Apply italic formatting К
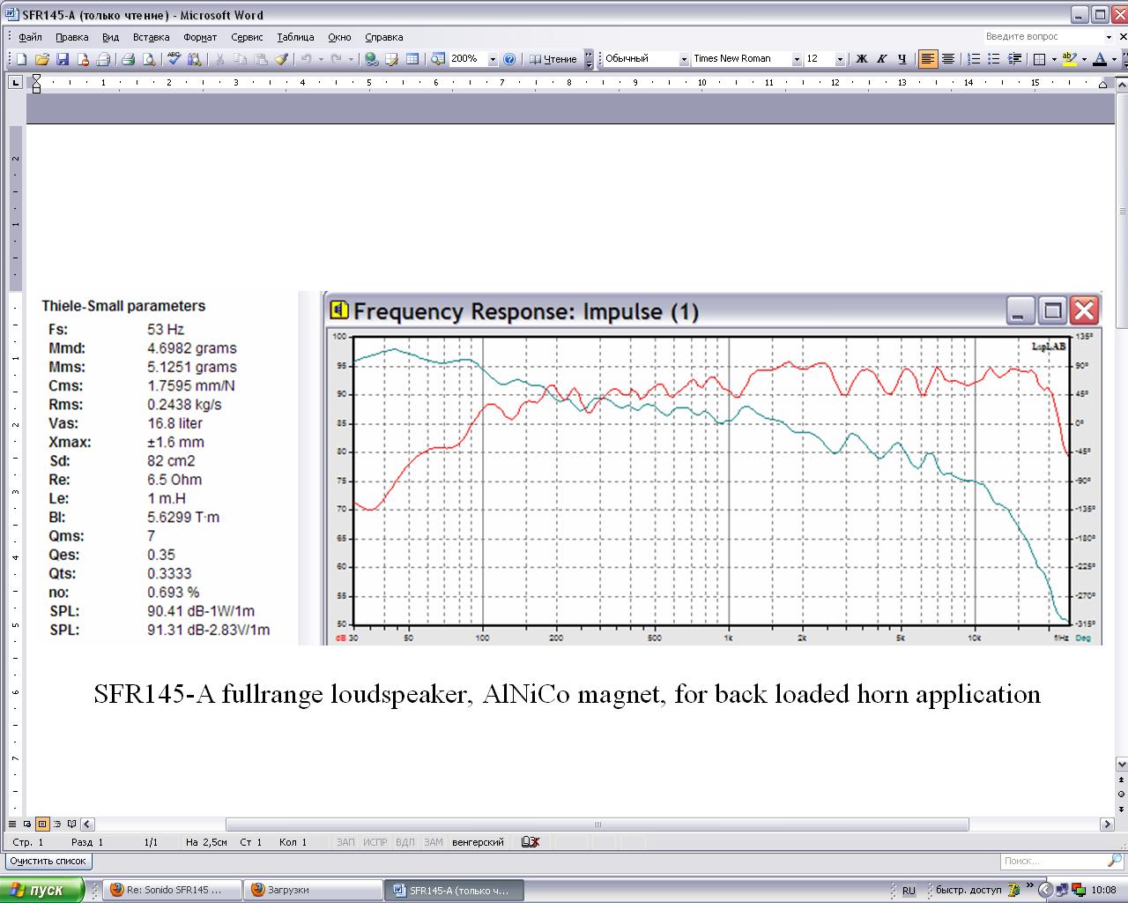1128x903 pixels. 881,59
